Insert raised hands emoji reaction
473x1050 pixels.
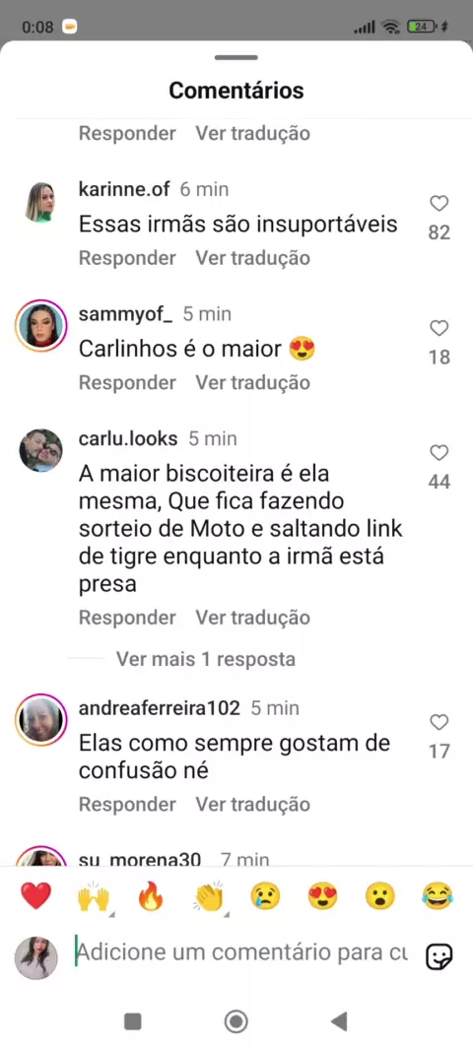(94, 896)
